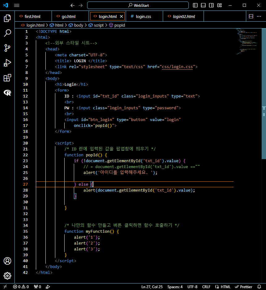This screenshot has width=266, height=290.
Task: Click the '<script>' tag on line 20
Action: point(64,143)
